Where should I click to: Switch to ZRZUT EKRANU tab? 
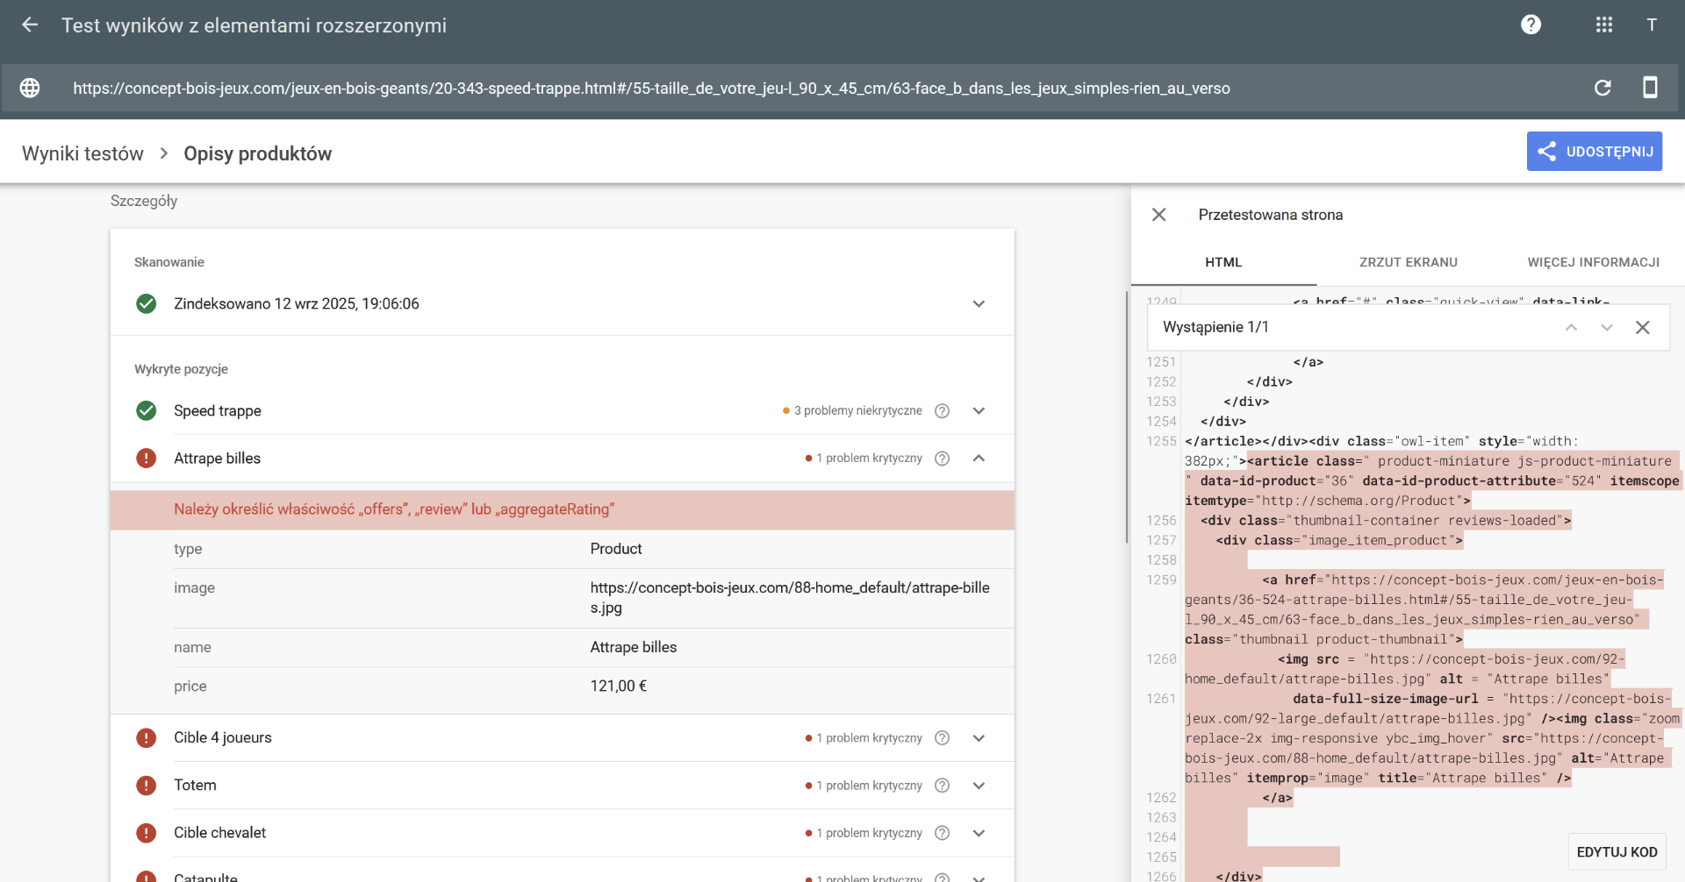coord(1409,262)
